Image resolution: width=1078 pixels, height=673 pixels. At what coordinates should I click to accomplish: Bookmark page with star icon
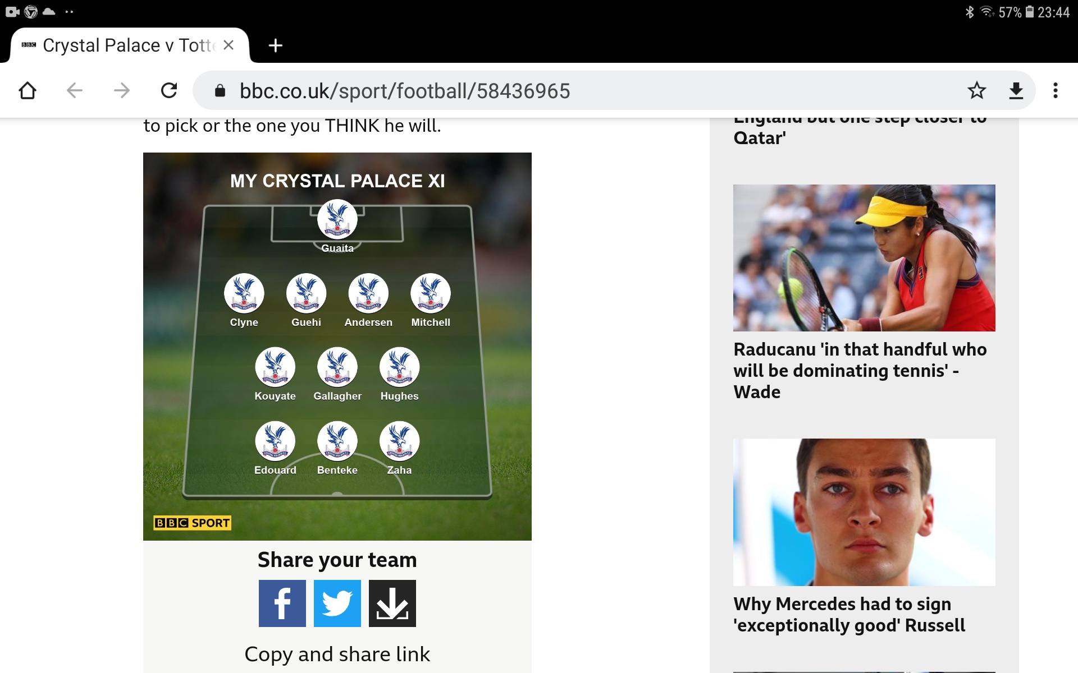[x=976, y=90]
